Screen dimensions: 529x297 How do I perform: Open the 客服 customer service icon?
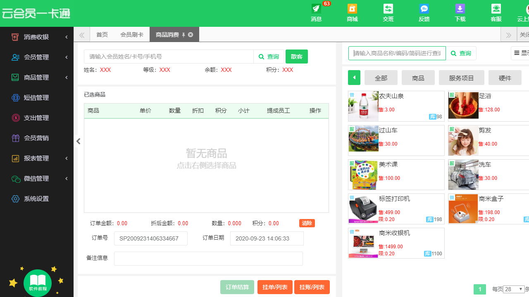pos(496,13)
